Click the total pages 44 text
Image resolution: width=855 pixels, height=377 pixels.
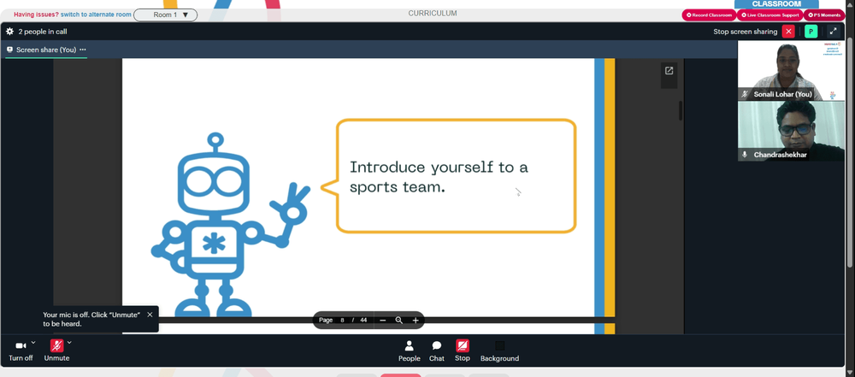click(363, 321)
